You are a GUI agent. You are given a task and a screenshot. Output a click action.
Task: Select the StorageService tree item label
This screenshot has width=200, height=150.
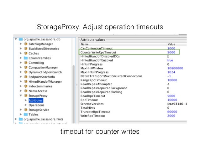(39, 110)
